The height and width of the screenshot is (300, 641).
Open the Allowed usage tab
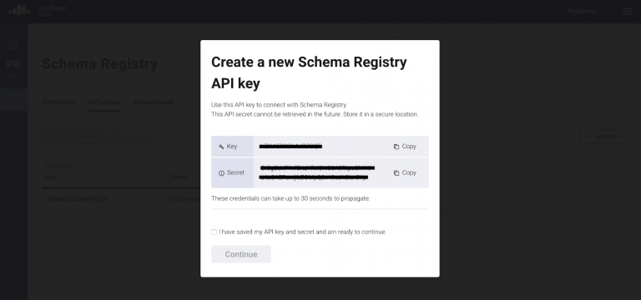154,102
